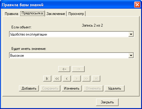Click the Закрыть button

click(x=107, y=102)
